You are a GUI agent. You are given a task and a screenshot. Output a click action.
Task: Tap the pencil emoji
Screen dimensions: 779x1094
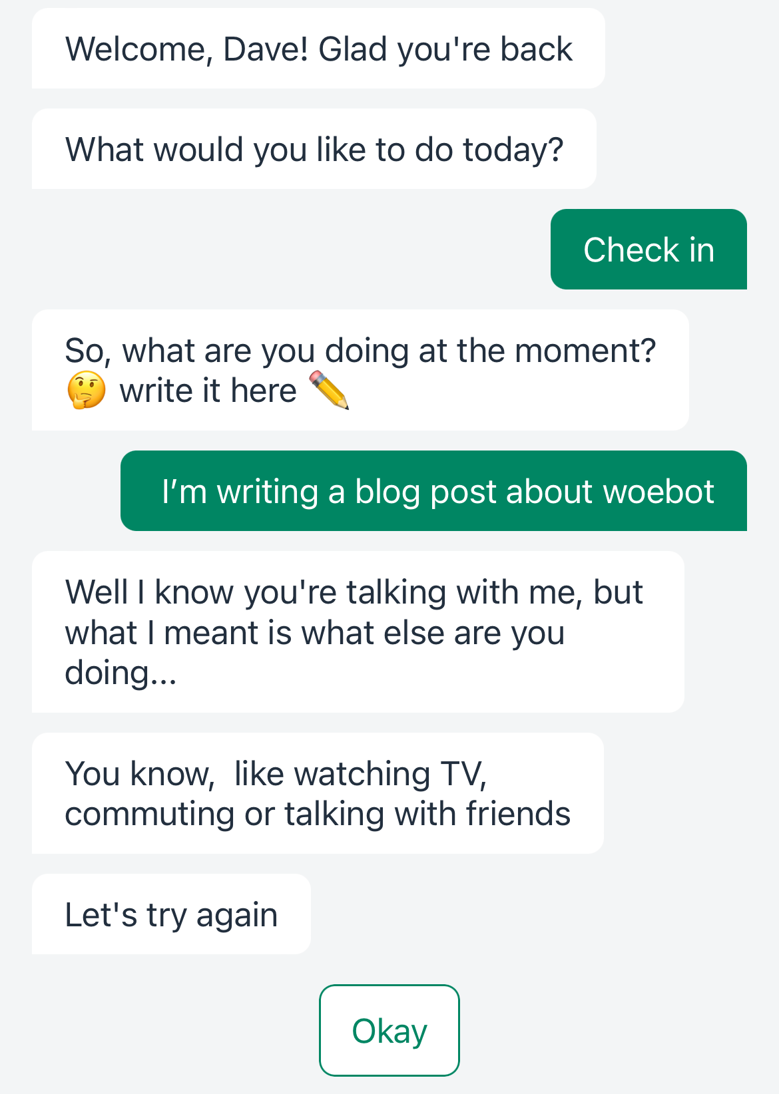pyautogui.click(x=330, y=391)
